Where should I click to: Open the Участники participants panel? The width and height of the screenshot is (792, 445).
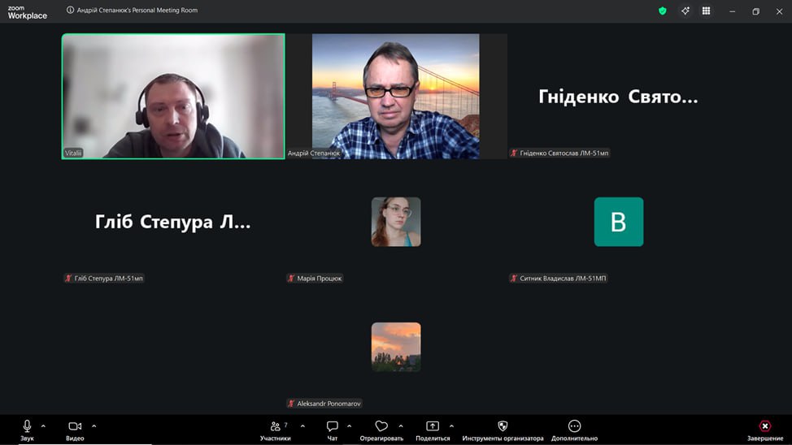[x=276, y=430]
